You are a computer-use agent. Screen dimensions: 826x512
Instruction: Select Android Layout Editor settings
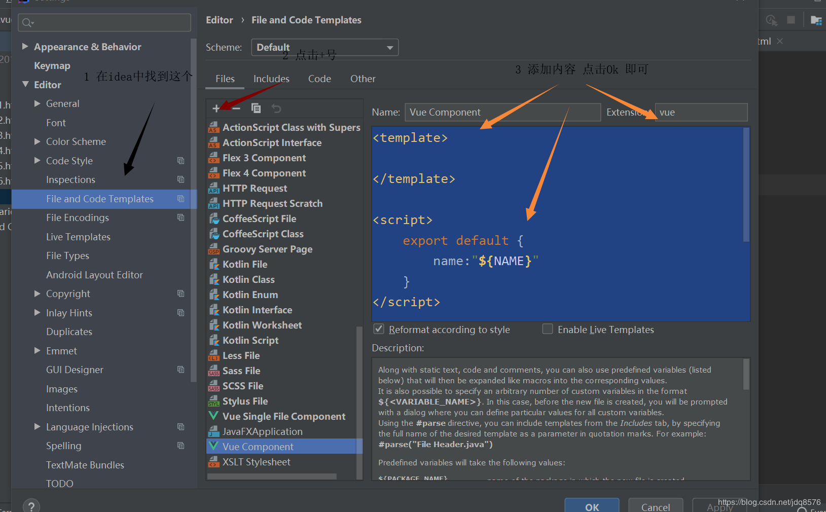94,275
